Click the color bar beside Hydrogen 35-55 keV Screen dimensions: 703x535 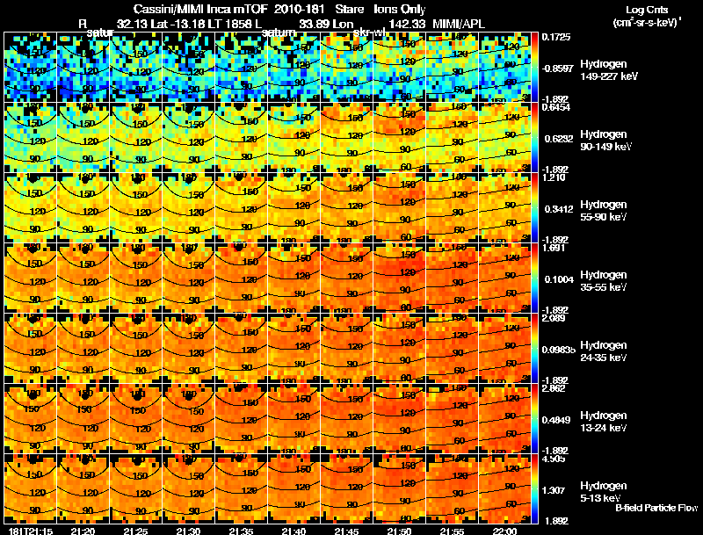pyautogui.click(x=534, y=278)
